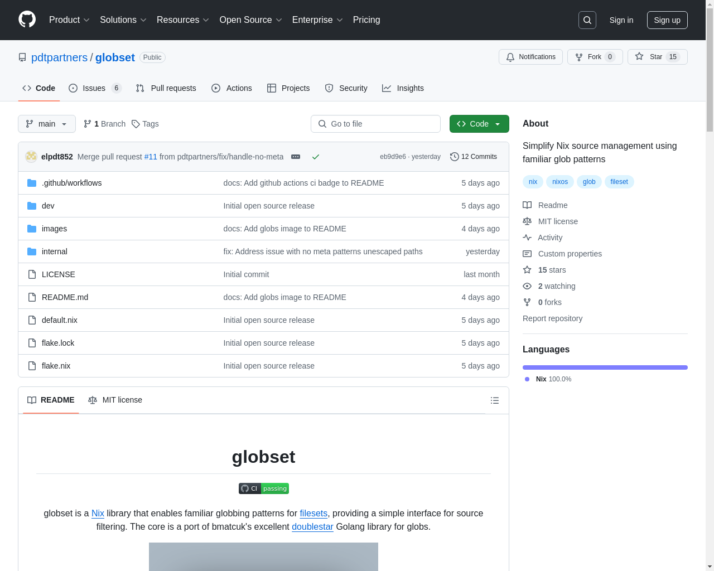Image resolution: width=714 pixels, height=571 pixels.
Task: View the green CI check status
Action: click(x=316, y=157)
